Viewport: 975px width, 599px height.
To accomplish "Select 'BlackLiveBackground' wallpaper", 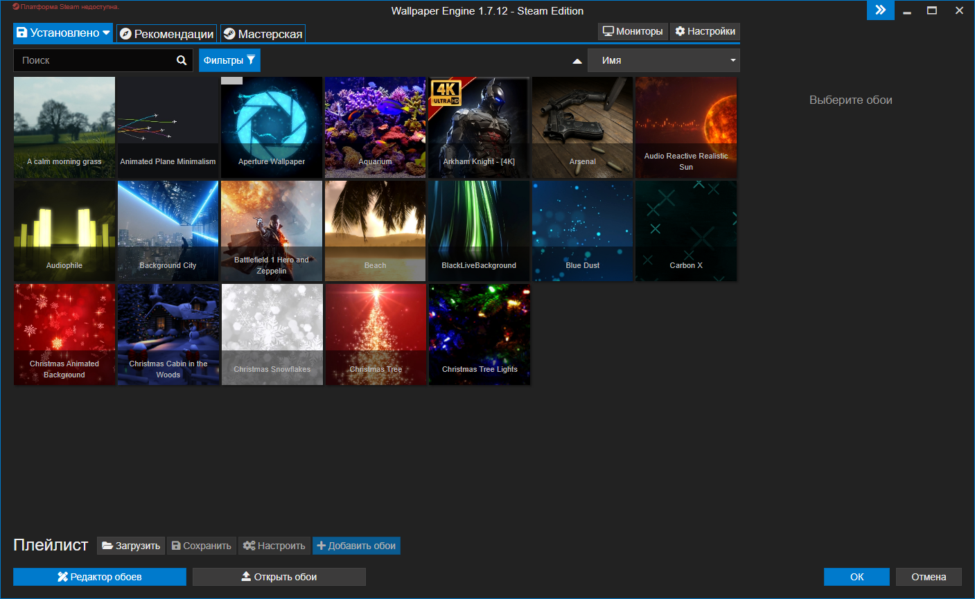I will tap(479, 231).
